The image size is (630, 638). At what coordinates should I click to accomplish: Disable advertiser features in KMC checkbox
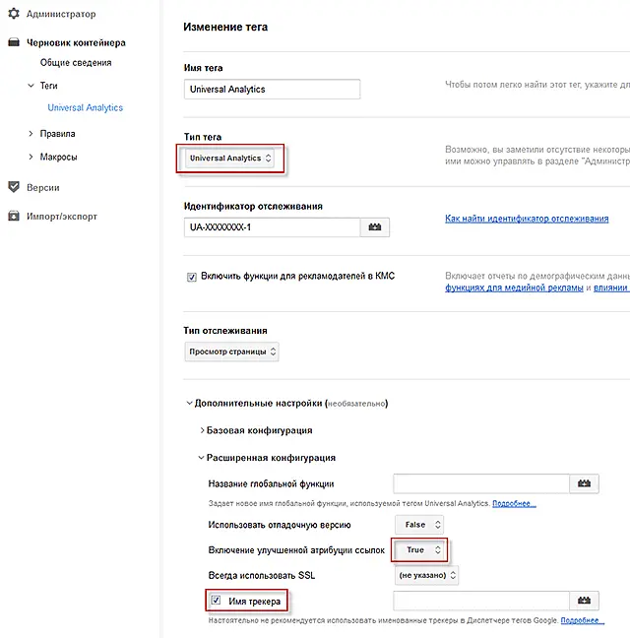[191, 277]
